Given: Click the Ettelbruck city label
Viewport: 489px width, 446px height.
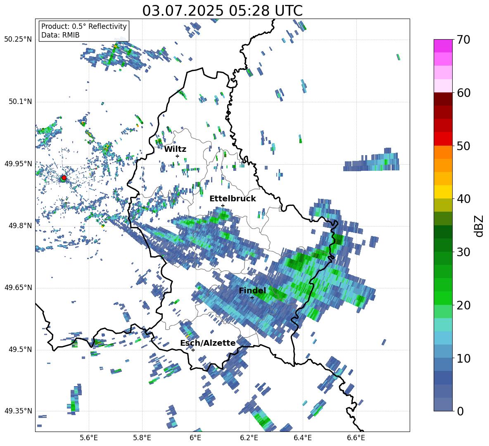Looking at the screenshot, I should point(233,198).
